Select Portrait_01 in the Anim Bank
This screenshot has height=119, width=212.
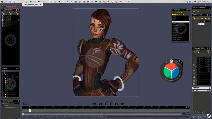point(7,16)
